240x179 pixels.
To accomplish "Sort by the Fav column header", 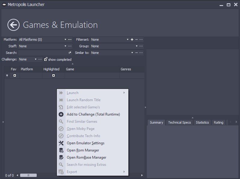I will click(x=15, y=69).
